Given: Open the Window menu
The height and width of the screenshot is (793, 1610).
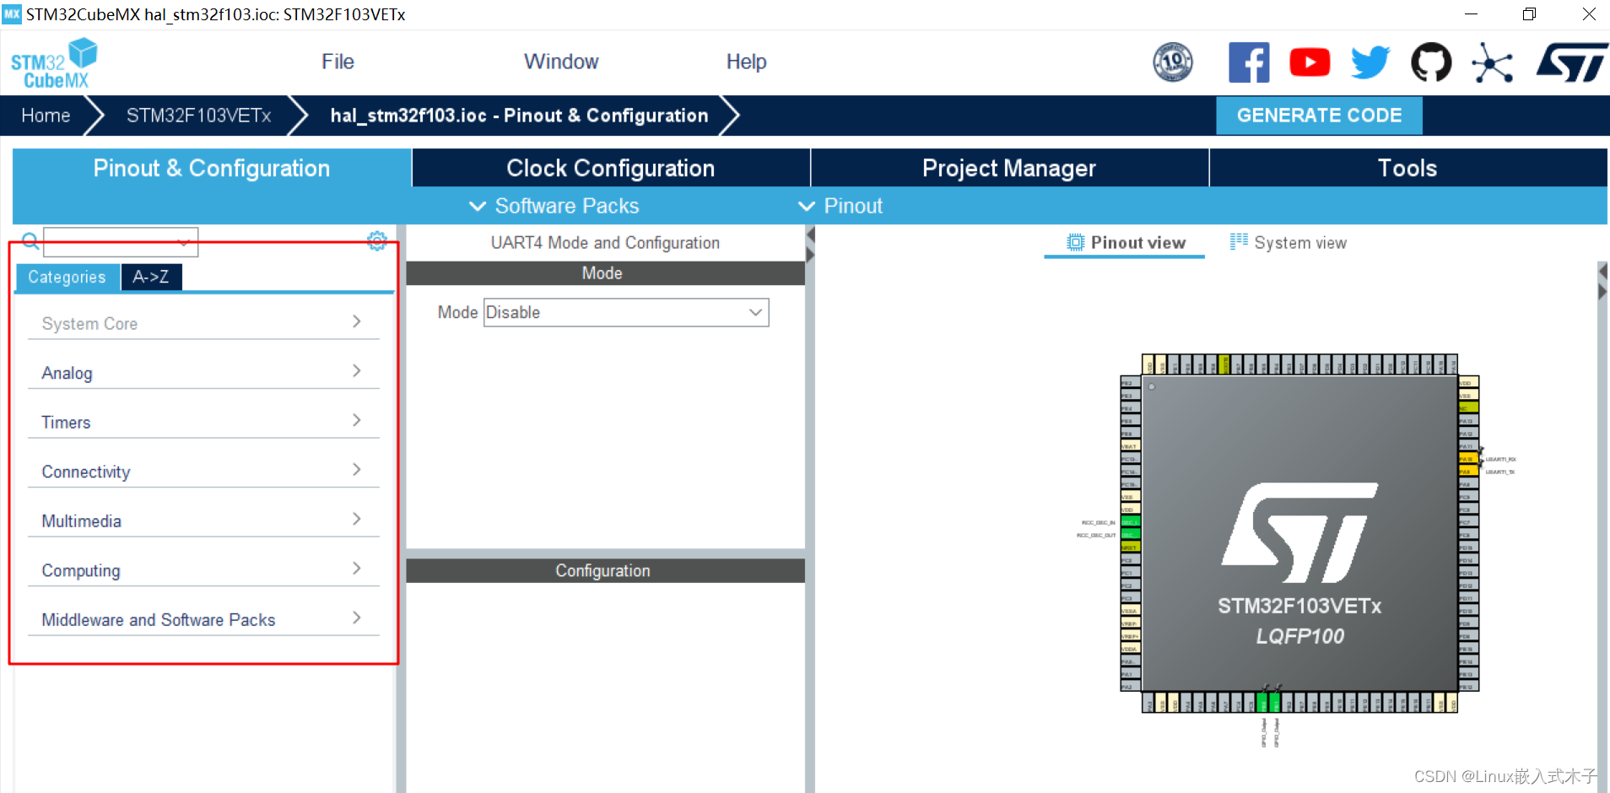Looking at the screenshot, I should [x=561, y=62].
